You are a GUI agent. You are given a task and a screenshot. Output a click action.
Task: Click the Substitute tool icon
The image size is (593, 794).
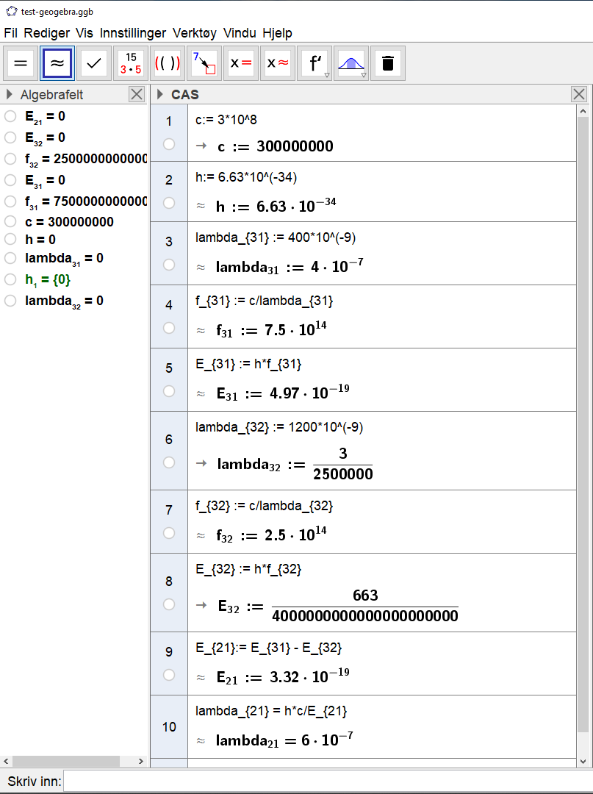[204, 63]
